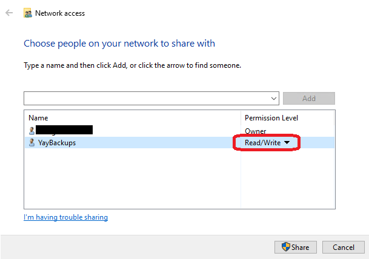Screen dimensions: 369x259
Task: Open "I'm having trouble sharing" link
Action: pos(65,217)
